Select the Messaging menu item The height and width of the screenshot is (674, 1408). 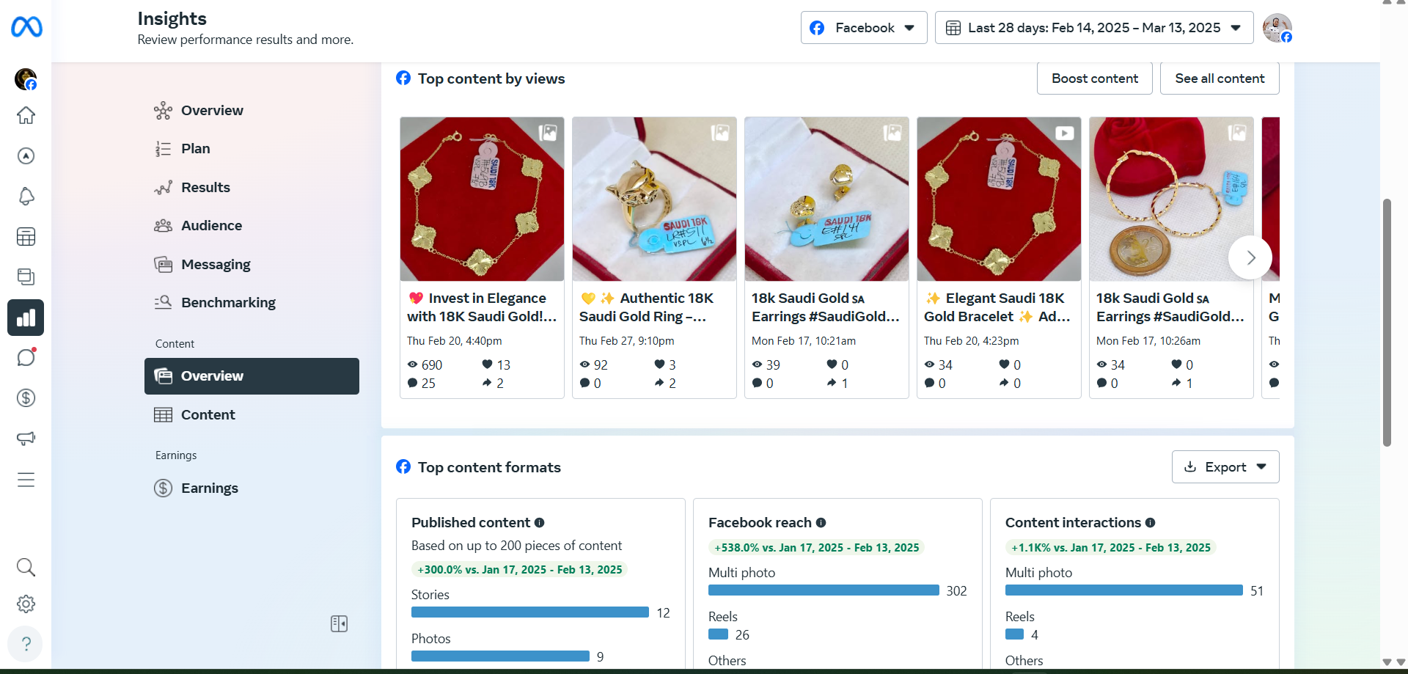point(252,265)
